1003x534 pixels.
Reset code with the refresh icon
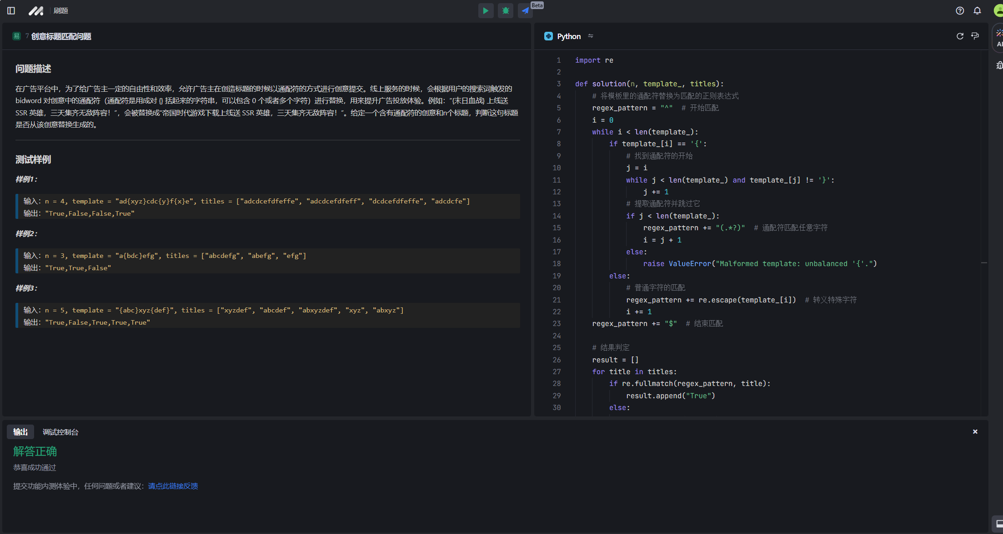tap(960, 36)
